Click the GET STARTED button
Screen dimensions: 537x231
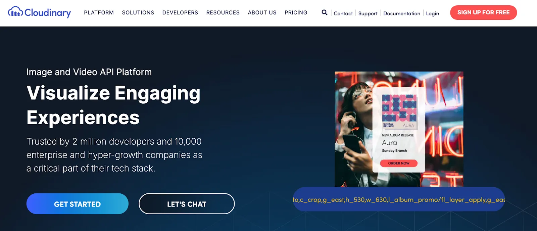pos(78,204)
